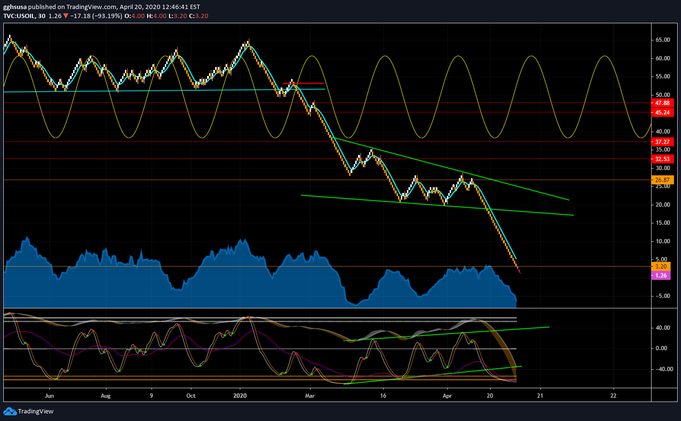Click the red 37.27 price label
Image resolution: width=681 pixels, height=421 pixels.
point(662,142)
